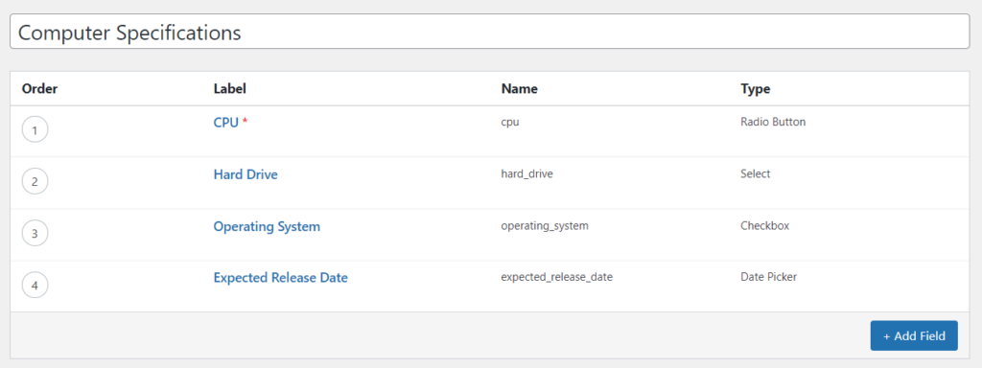The image size is (982, 368).
Task: Click the Computer Specifications title input
Action: pyautogui.click(x=490, y=33)
